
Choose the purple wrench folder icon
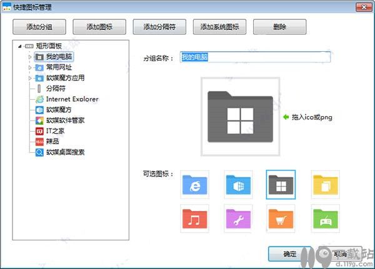238,218
